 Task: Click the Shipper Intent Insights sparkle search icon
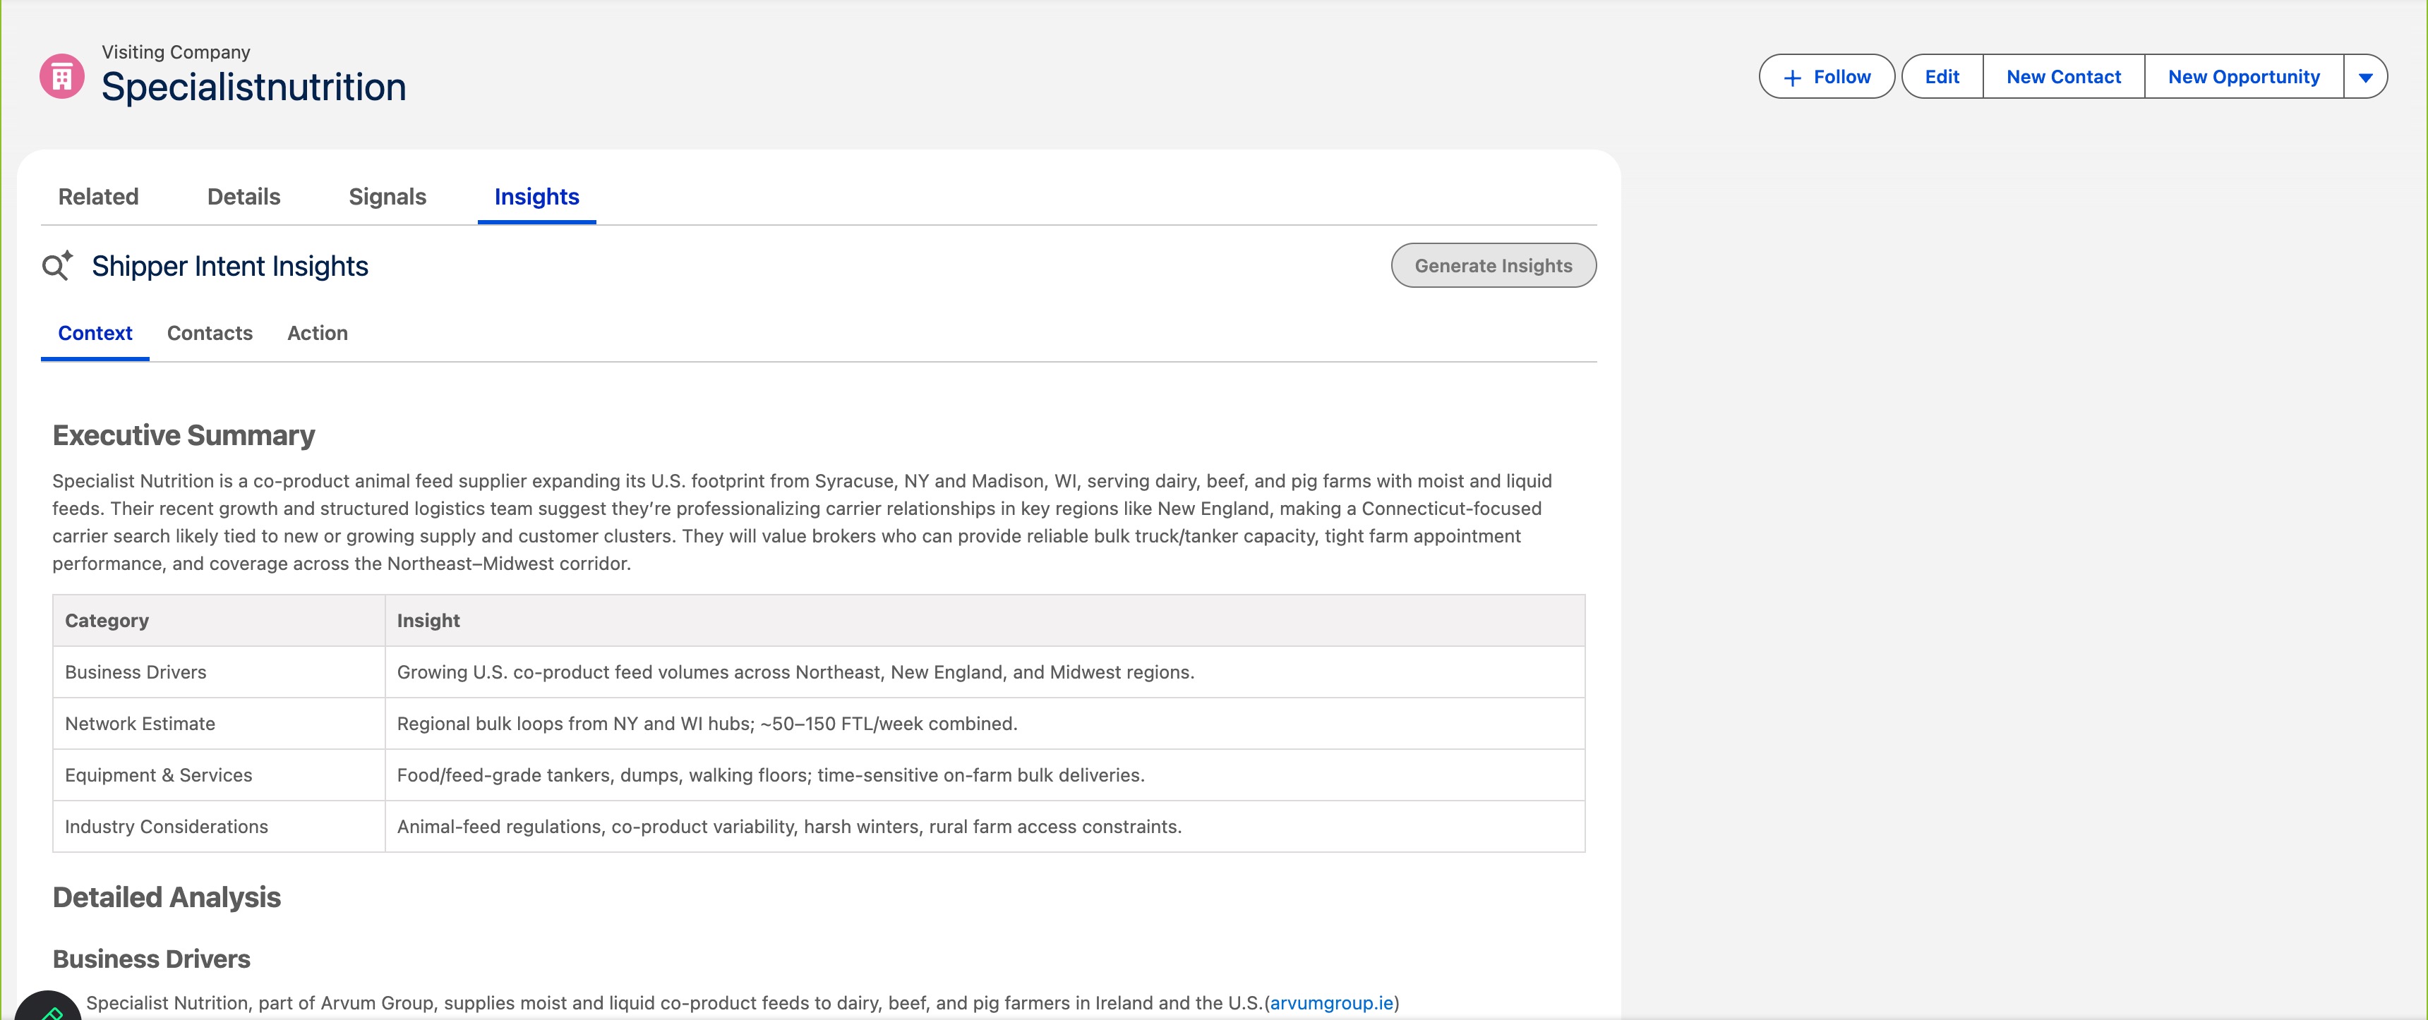pyautogui.click(x=56, y=266)
